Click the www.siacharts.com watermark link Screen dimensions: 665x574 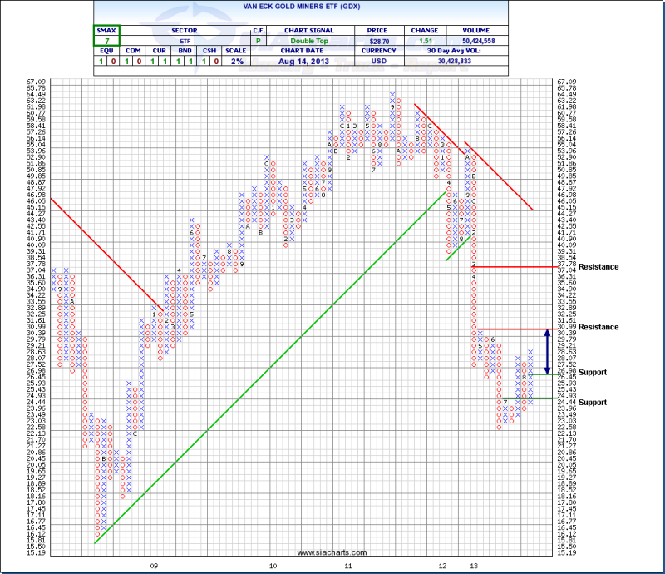320,552
